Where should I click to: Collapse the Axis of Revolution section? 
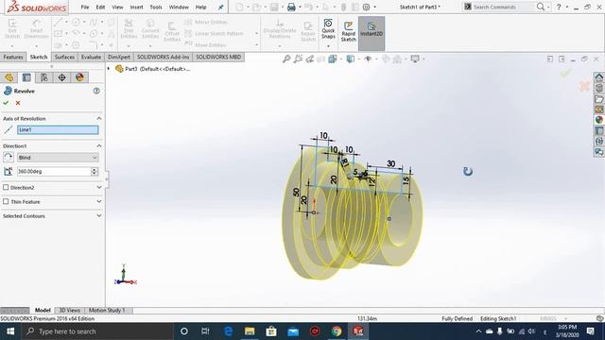(x=99, y=118)
